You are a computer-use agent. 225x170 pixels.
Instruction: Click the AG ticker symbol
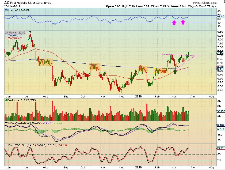7,3
